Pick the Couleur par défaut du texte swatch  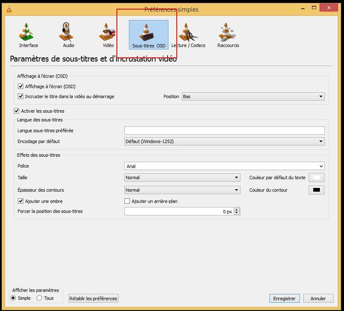pos(317,178)
